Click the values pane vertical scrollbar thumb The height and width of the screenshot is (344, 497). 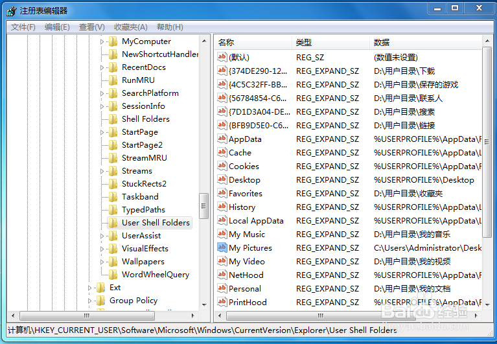(487, 142)
